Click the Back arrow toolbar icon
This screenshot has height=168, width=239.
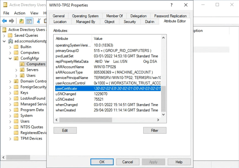[4, 21]
